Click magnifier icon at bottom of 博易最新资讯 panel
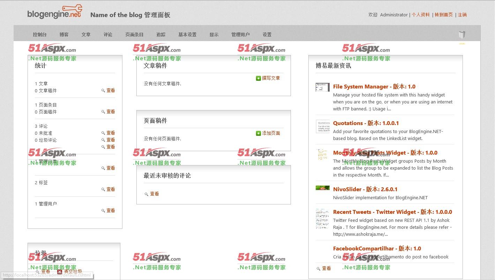 [318, 269]
